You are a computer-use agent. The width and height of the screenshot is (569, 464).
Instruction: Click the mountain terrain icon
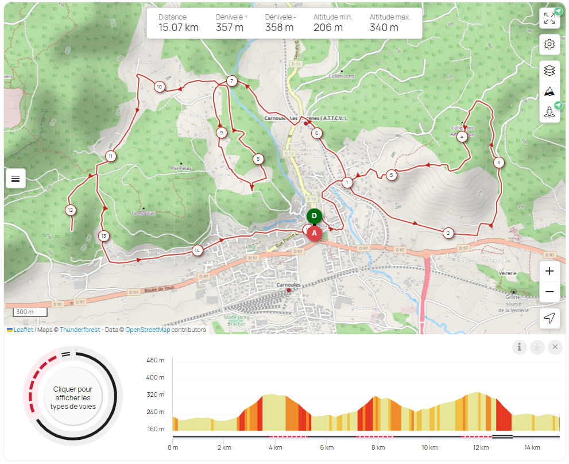(549, 91)
